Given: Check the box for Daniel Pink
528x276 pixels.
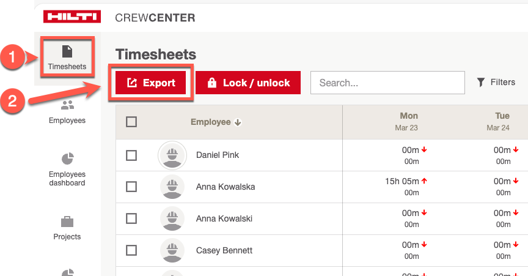Looking at the screenshot, I should (131, 155).
